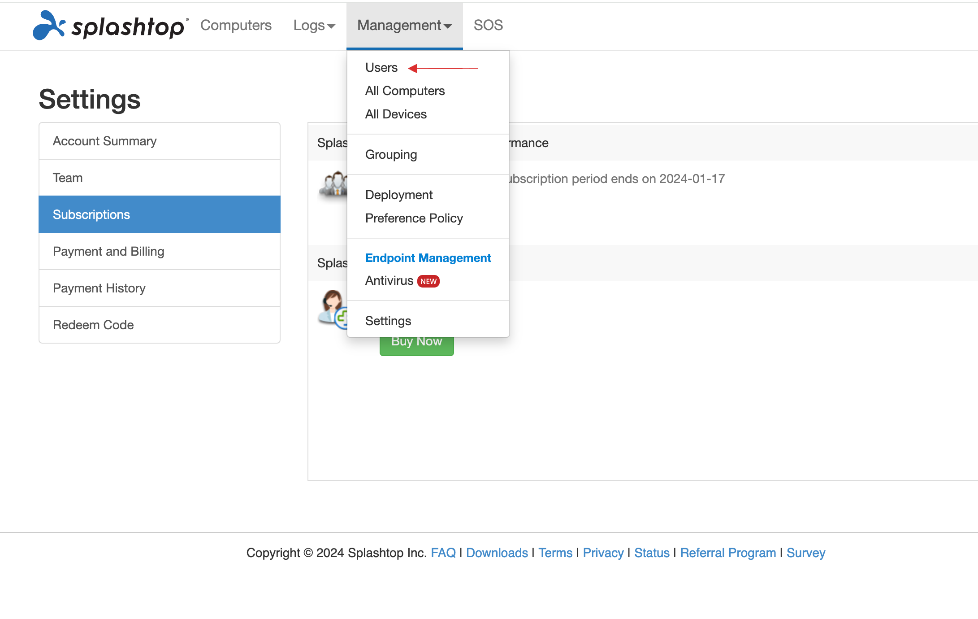Expand the Logs dropdown
This screenshot has height=619, width=978.
(x=314, y=25)
